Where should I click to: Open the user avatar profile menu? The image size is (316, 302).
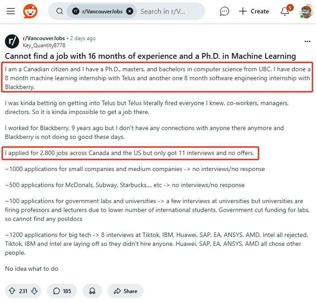pyautogui.click(x=306, y=11)
